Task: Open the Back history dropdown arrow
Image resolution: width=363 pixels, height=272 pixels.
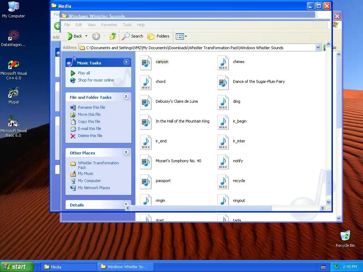Action: coord(86,36)
